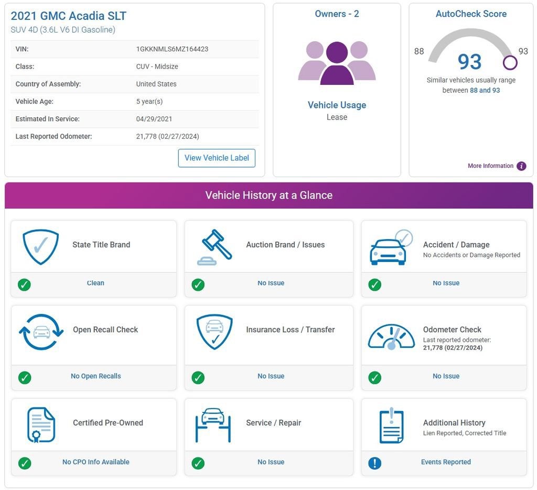Click the Vehicle Age value 5 year(s)
537x490 pixels.
(x=149, y=101)
